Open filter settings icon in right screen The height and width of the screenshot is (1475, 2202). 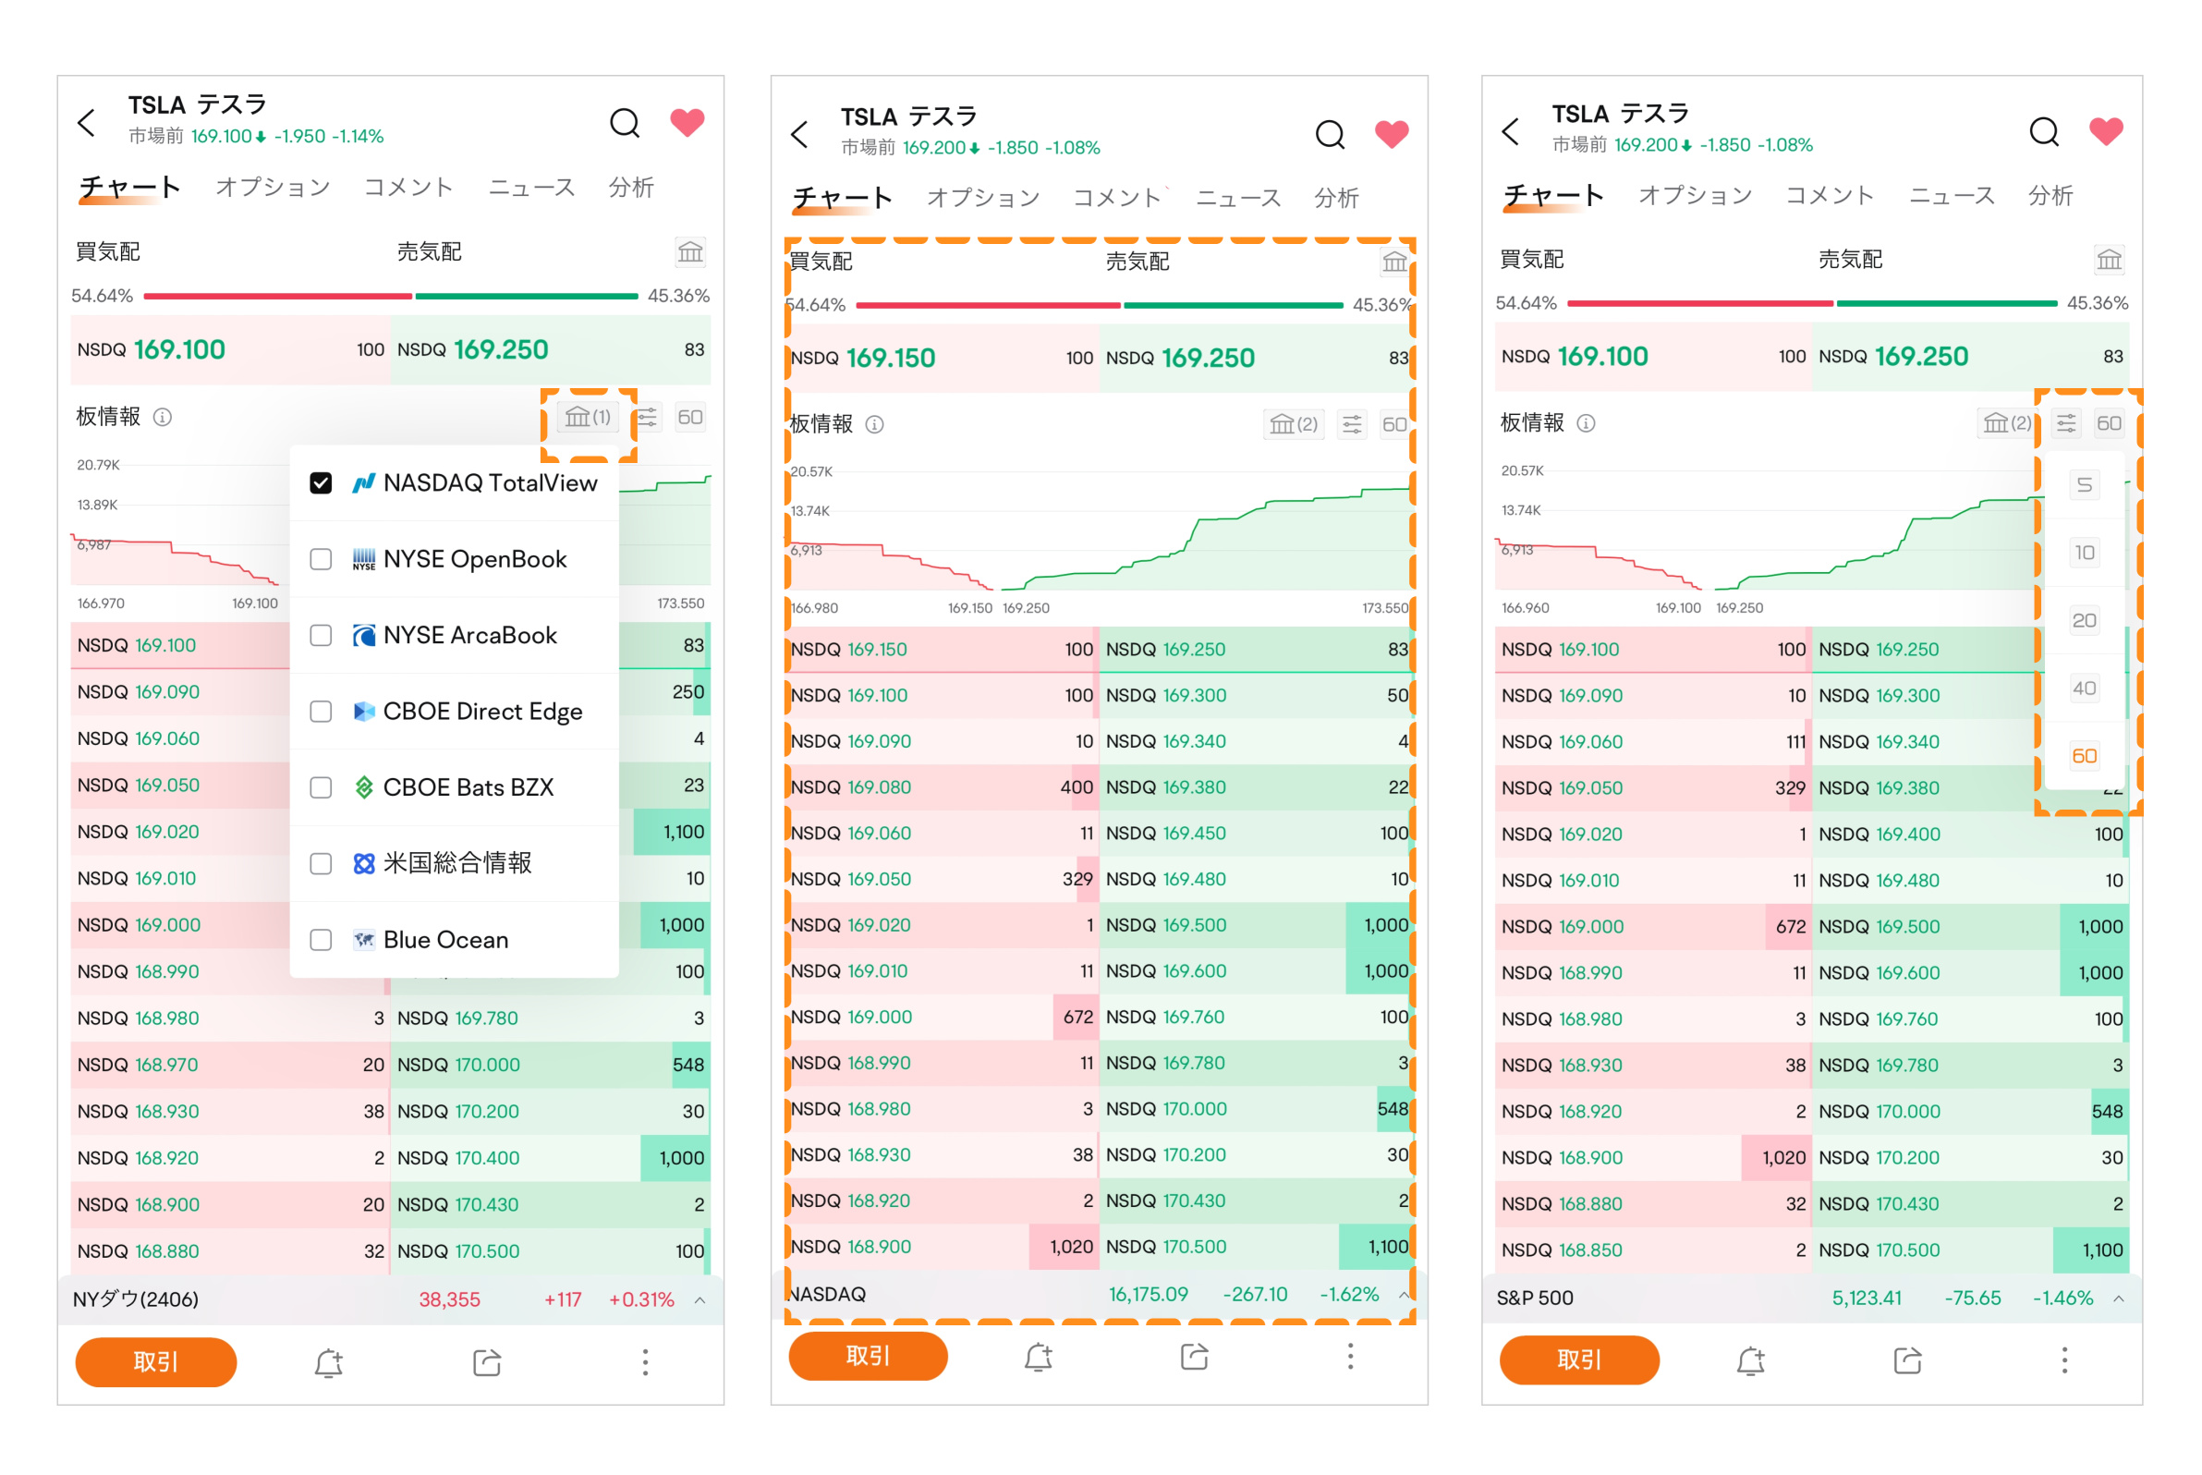pos(2066,423)
